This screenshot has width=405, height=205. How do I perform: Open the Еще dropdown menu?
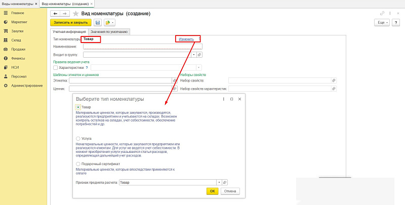[380, 23]
